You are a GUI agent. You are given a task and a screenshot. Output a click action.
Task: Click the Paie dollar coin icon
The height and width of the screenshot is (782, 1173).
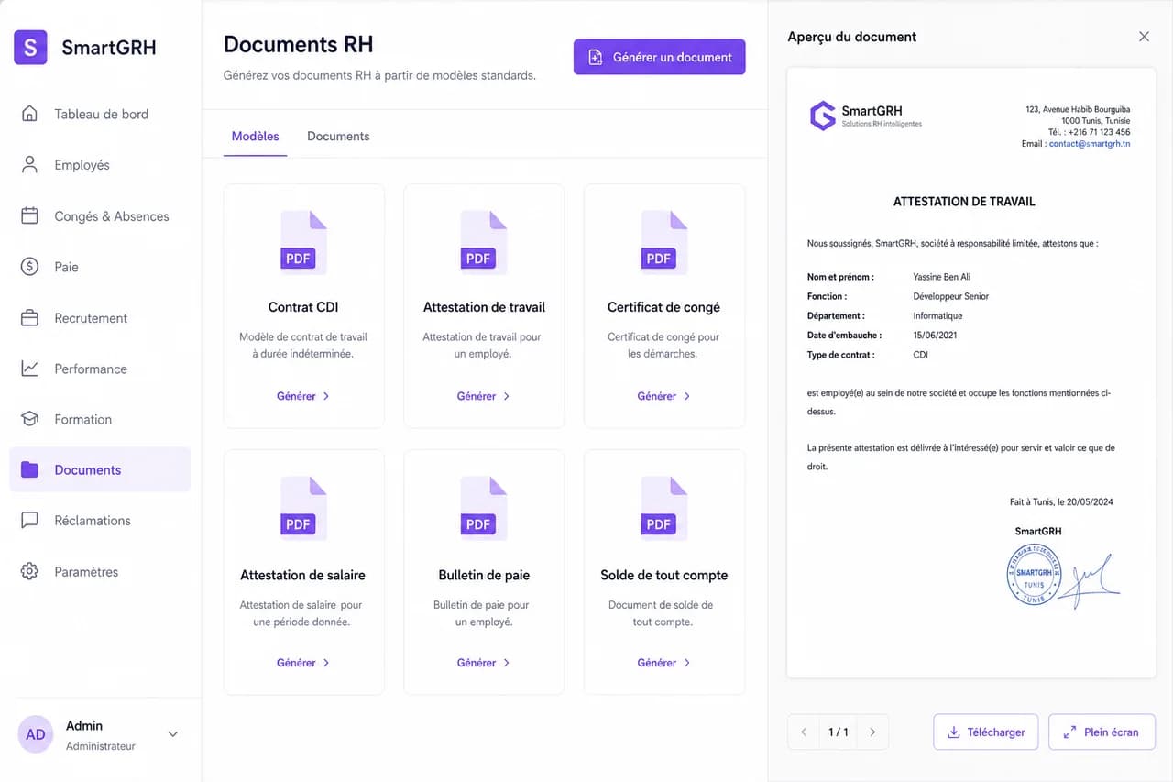pyautogui.click(x=29, y=267)
